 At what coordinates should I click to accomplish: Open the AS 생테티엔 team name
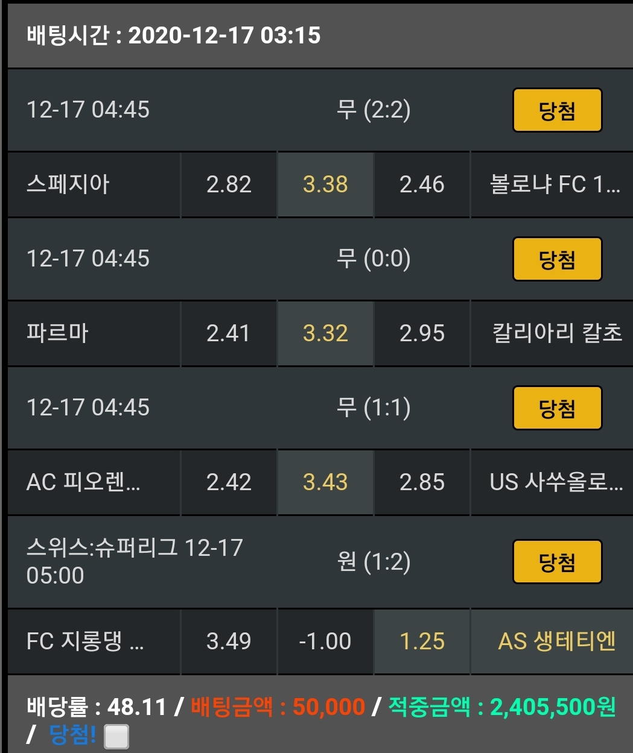556,641
